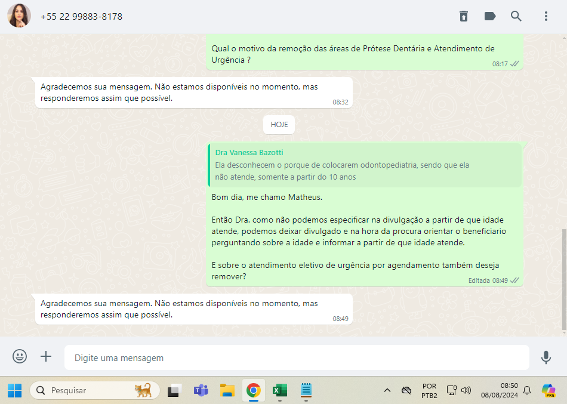Click the plus attach button
The width and height of the screenshot is (567, 404).
[46, 356]
